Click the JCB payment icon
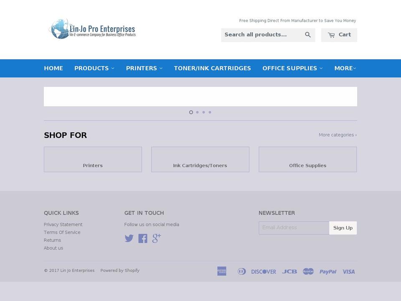This screenshot has width=401, height=301. click(x=289, y=271)
